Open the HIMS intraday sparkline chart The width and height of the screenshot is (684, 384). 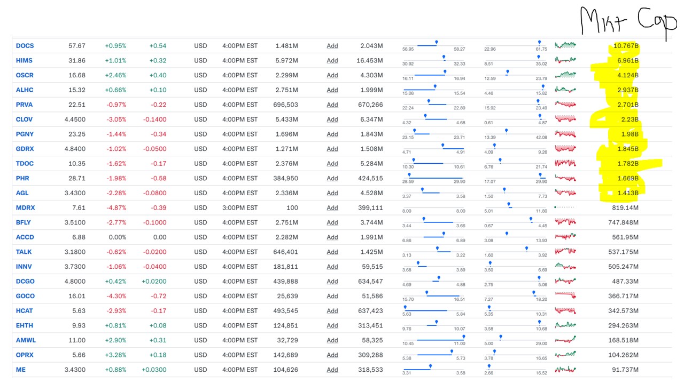pyautogui.click(x=565, y=60)
